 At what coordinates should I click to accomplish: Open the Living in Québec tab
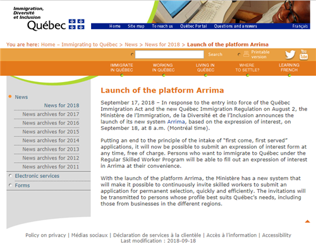click(205, 67)
